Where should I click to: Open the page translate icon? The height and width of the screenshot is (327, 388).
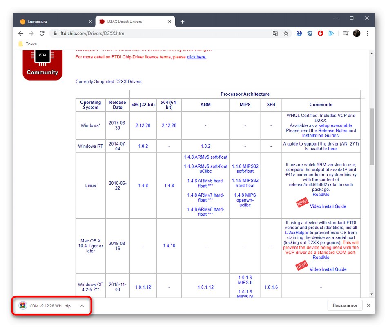tap(275, 34)
